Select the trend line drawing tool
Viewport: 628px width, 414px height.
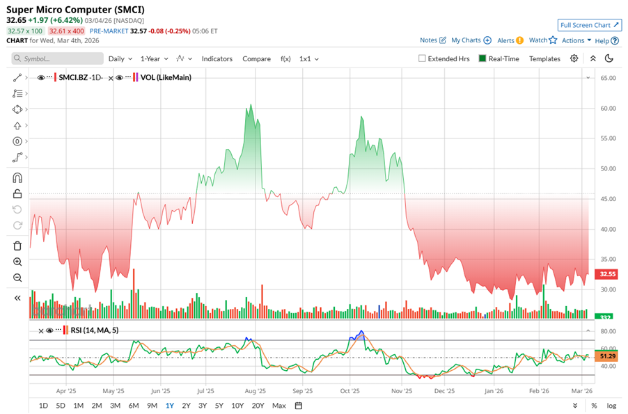[17, 78]
